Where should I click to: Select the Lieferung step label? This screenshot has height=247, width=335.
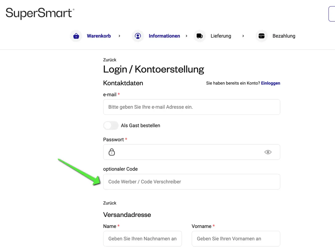(x=221, y=36)
